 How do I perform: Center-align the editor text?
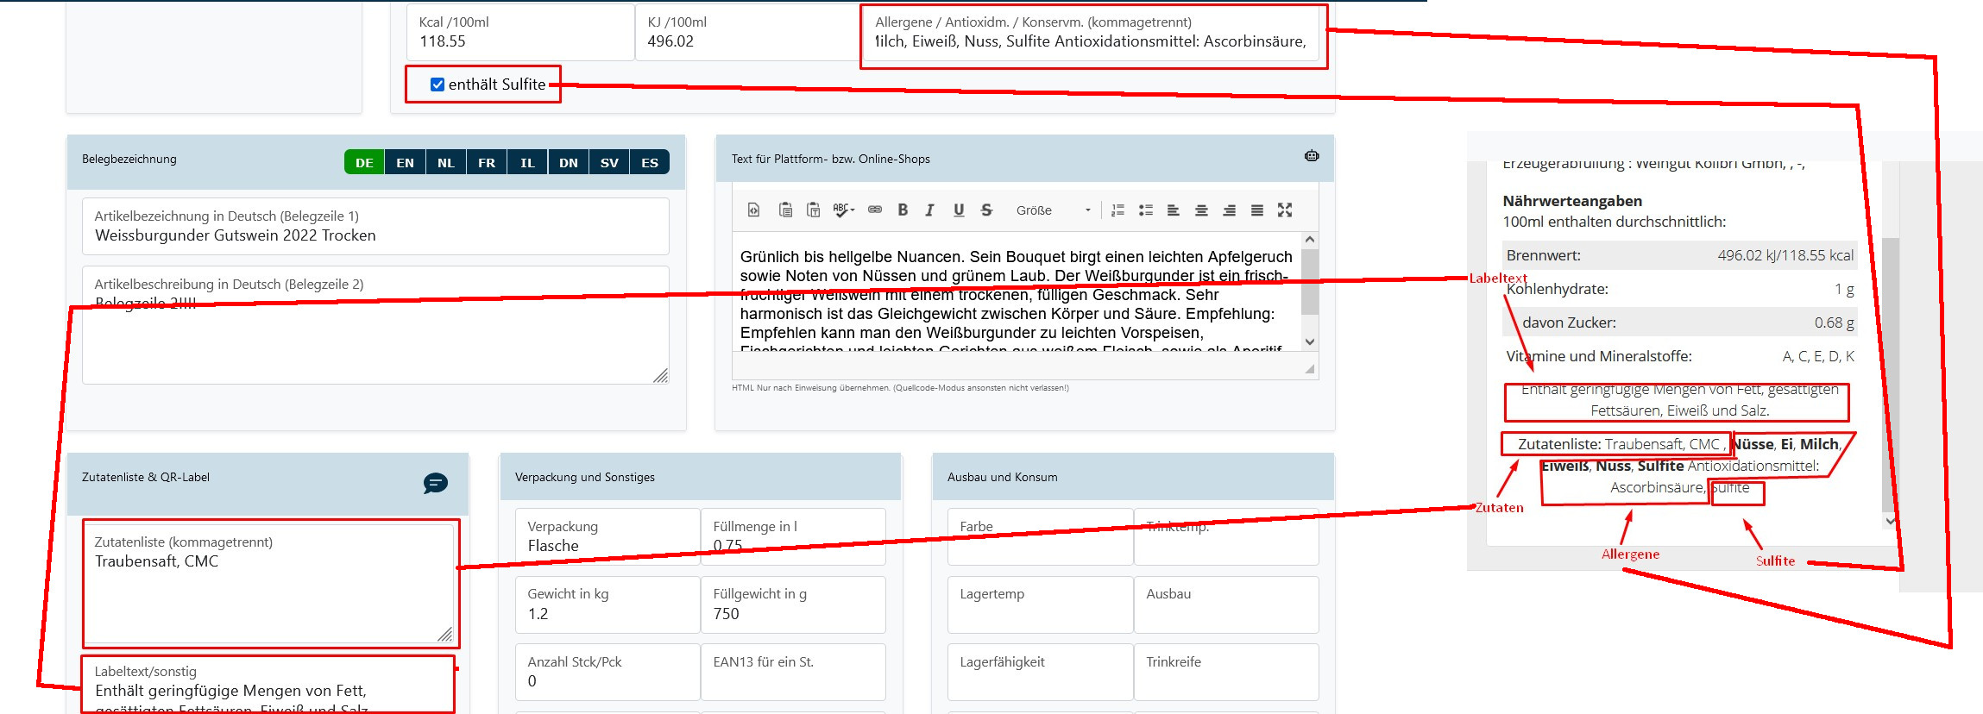coord(1200,210)
